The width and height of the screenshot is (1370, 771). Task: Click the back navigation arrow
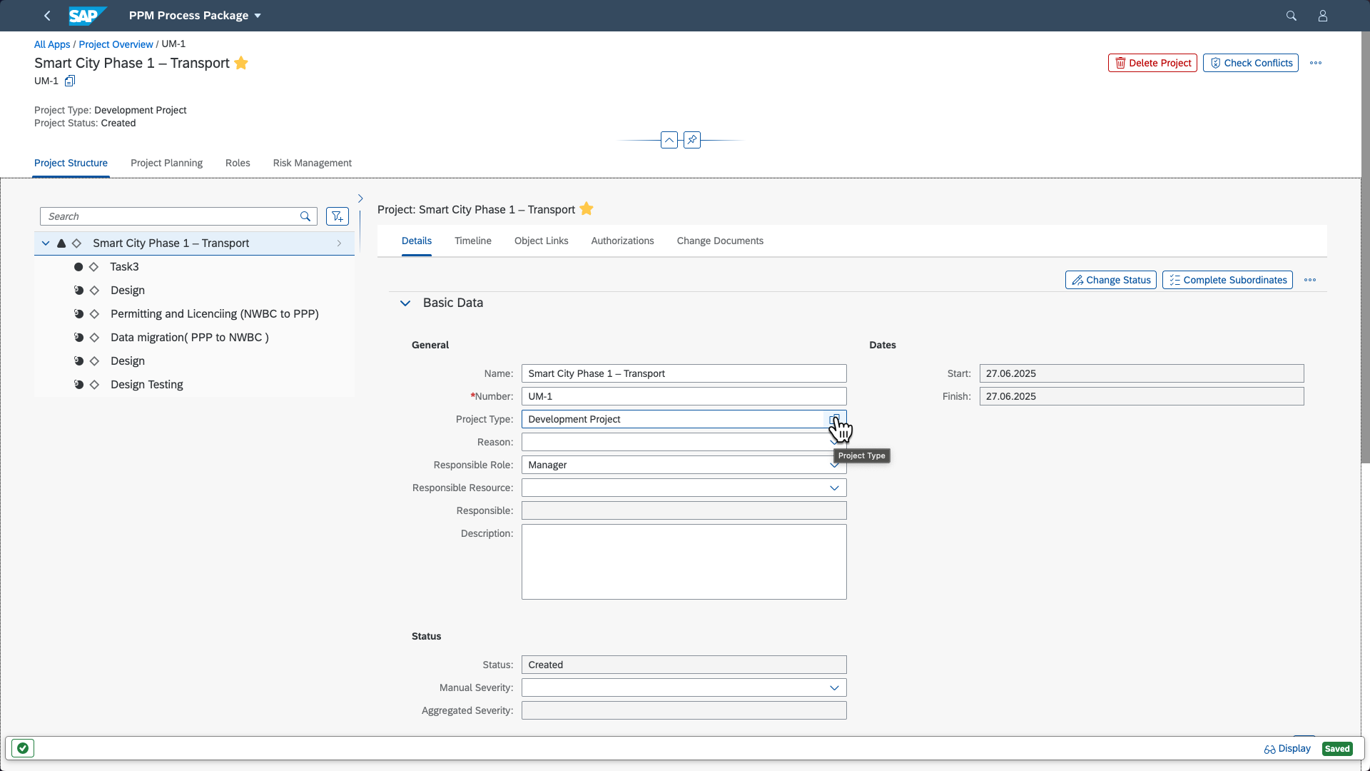pyautogui.click(x=47, y=16)
